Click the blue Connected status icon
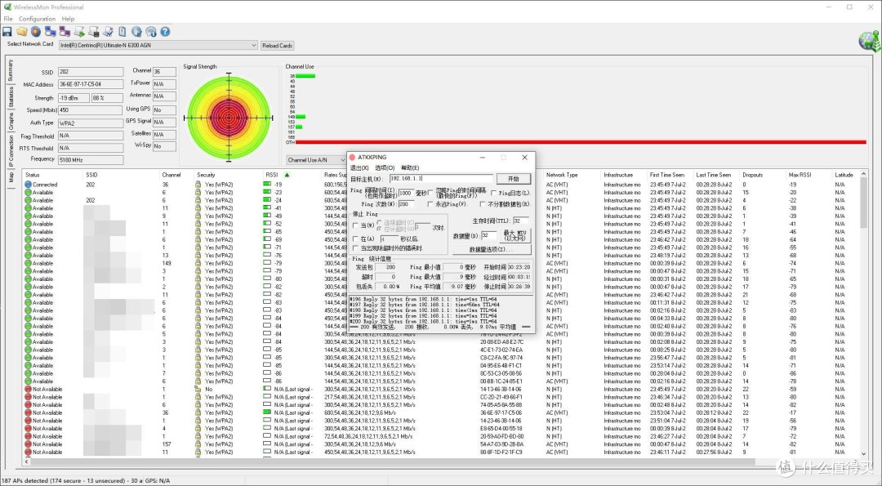Image resolution: width=882 pixels, height=486 pixels. (x=28, y=185)
